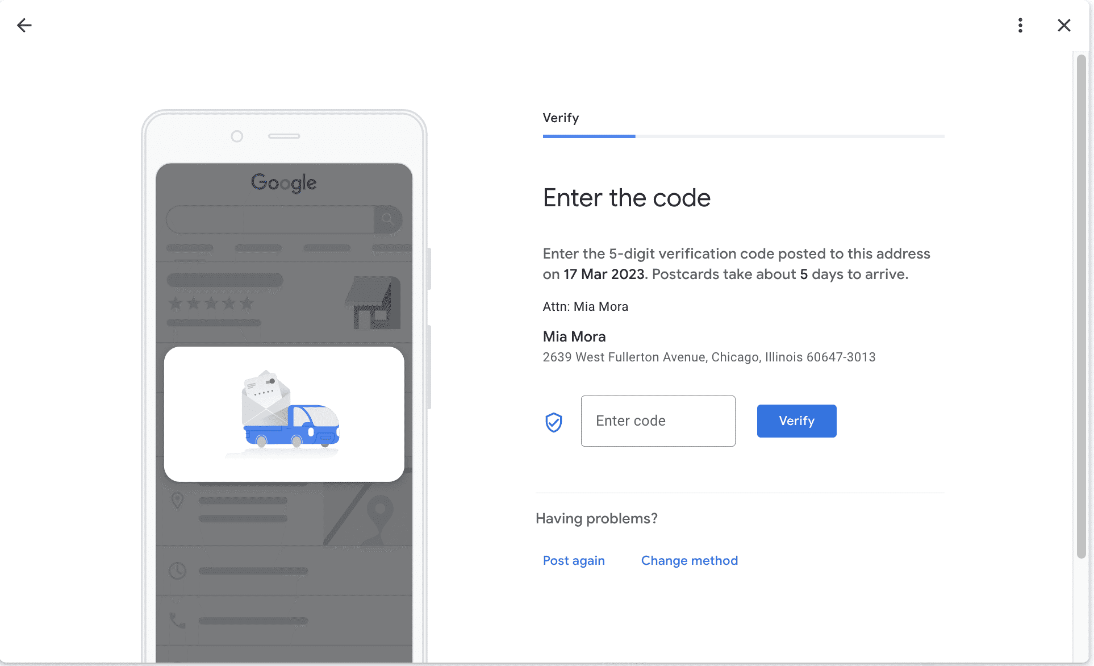Click the Google search bar icon

[387, 219]
